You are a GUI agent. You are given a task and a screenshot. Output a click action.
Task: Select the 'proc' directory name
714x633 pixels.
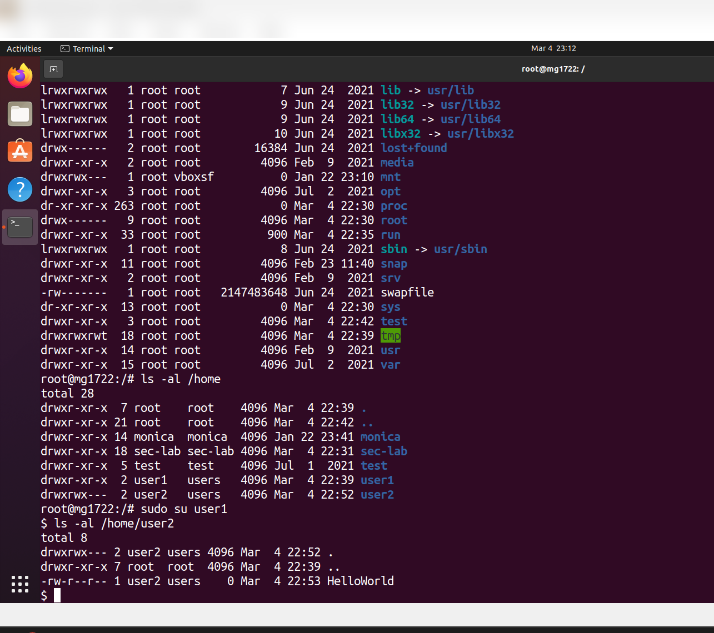click(x=394, y=206)
